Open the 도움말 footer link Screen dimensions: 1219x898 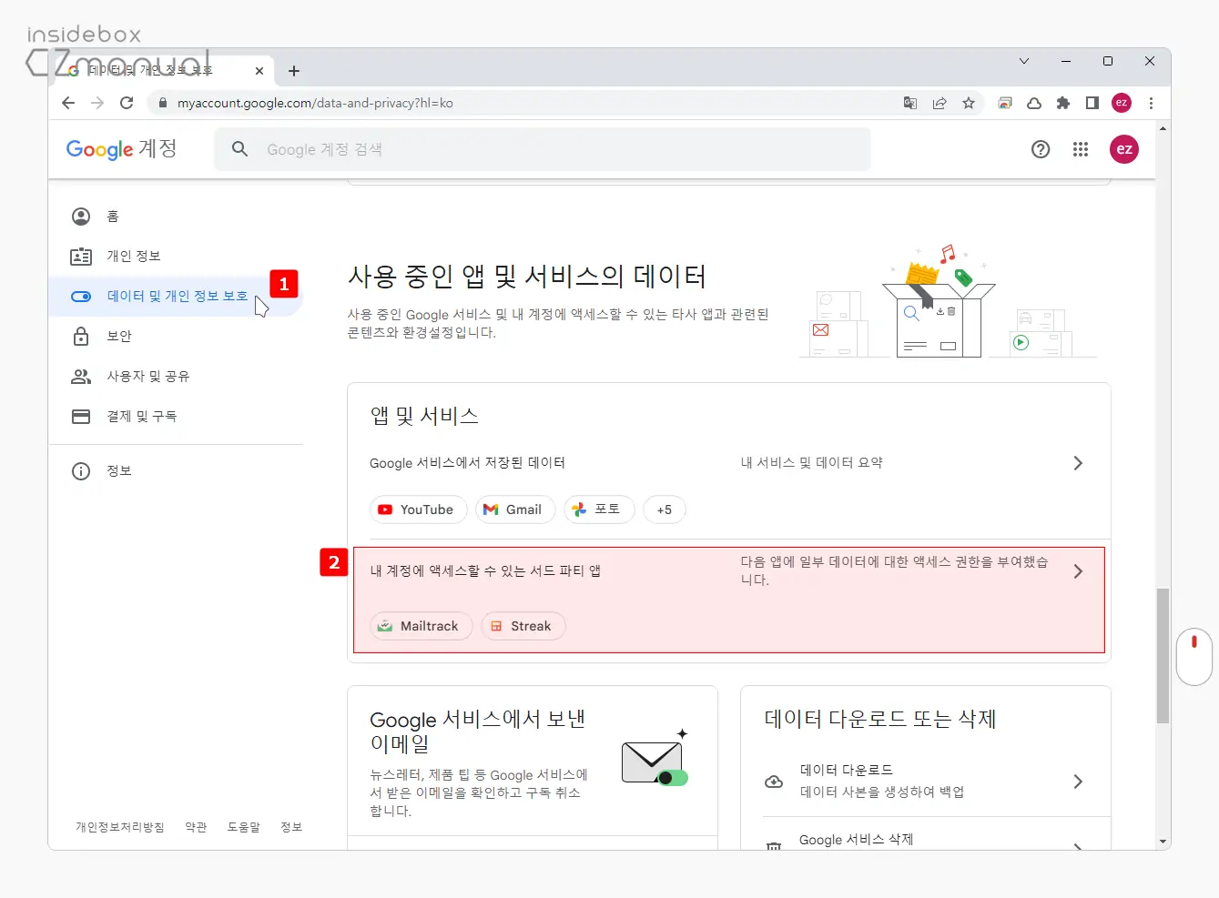(x=244, y=827)
